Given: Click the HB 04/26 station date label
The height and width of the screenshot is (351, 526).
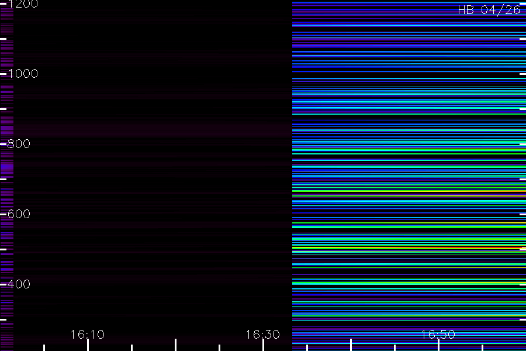Looking at the screenshot, I should 489,10.
